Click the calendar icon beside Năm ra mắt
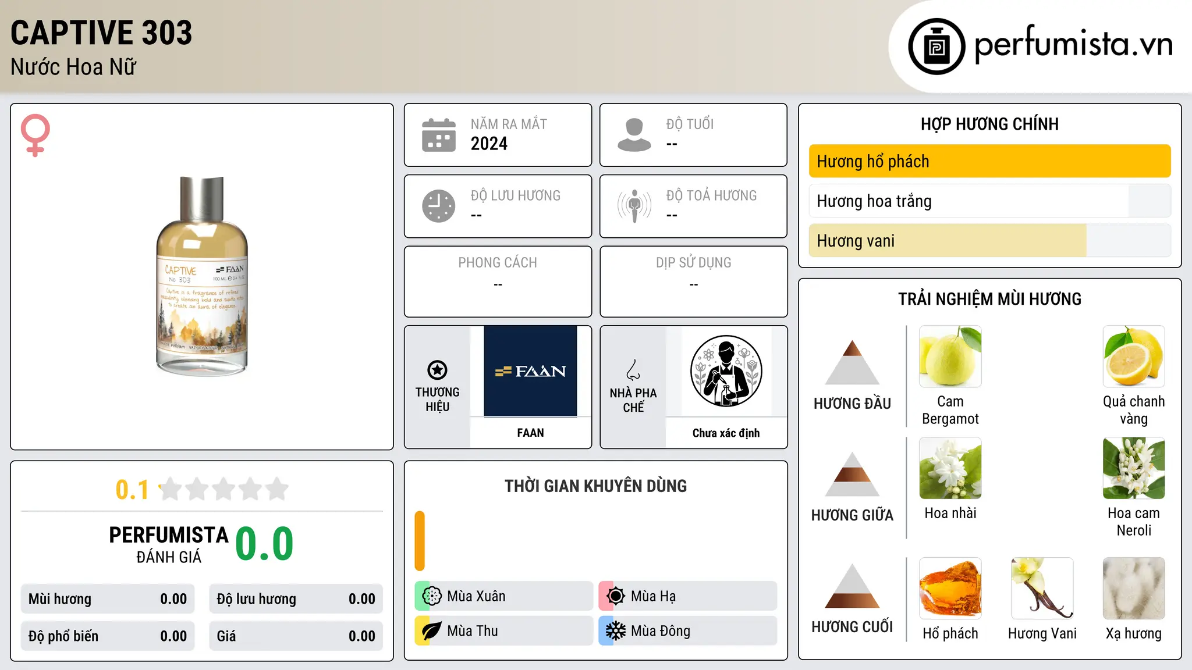This screenshot has width=1192, height=670. point(439,135)
